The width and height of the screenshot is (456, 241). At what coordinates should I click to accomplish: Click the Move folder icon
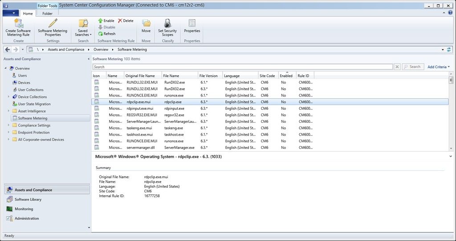[146, 23]
